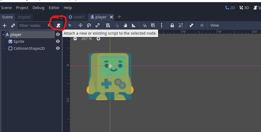This screenshot has height=132, width=261.
Task: Collapse the player node tree
Action: (3, 35)
